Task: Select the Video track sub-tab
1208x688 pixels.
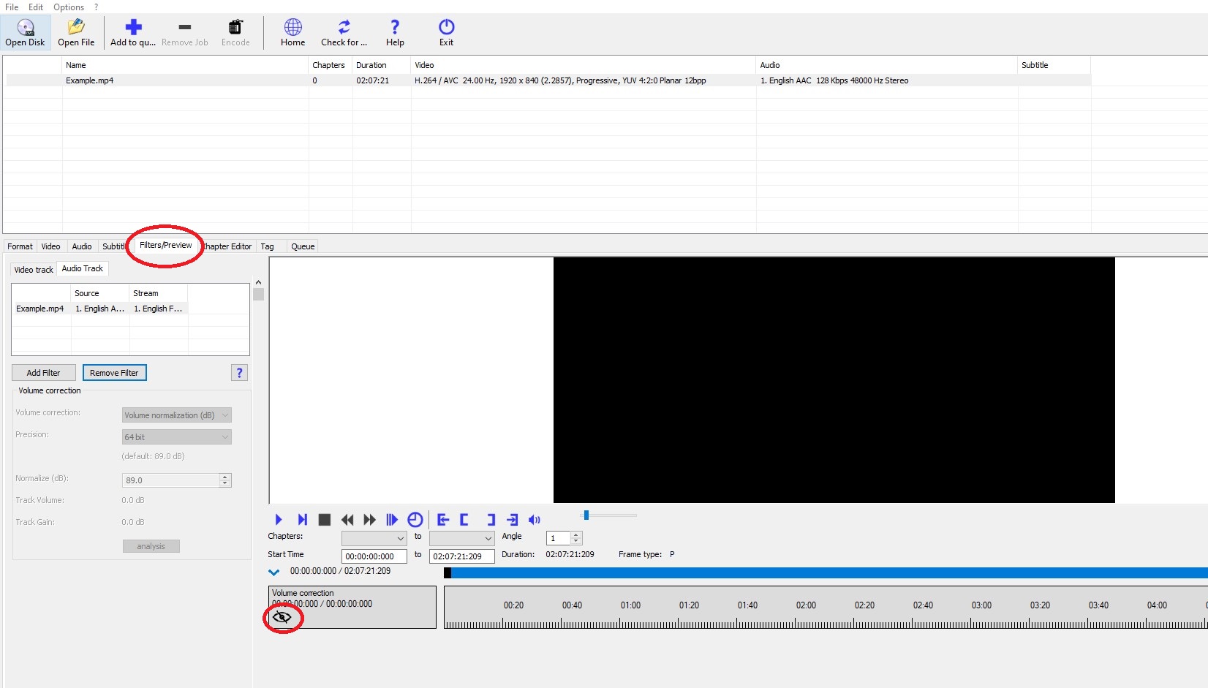Action: tap(34, 270)
